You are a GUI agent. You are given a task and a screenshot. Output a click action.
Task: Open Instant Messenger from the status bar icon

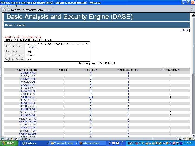tap(12, 139)
